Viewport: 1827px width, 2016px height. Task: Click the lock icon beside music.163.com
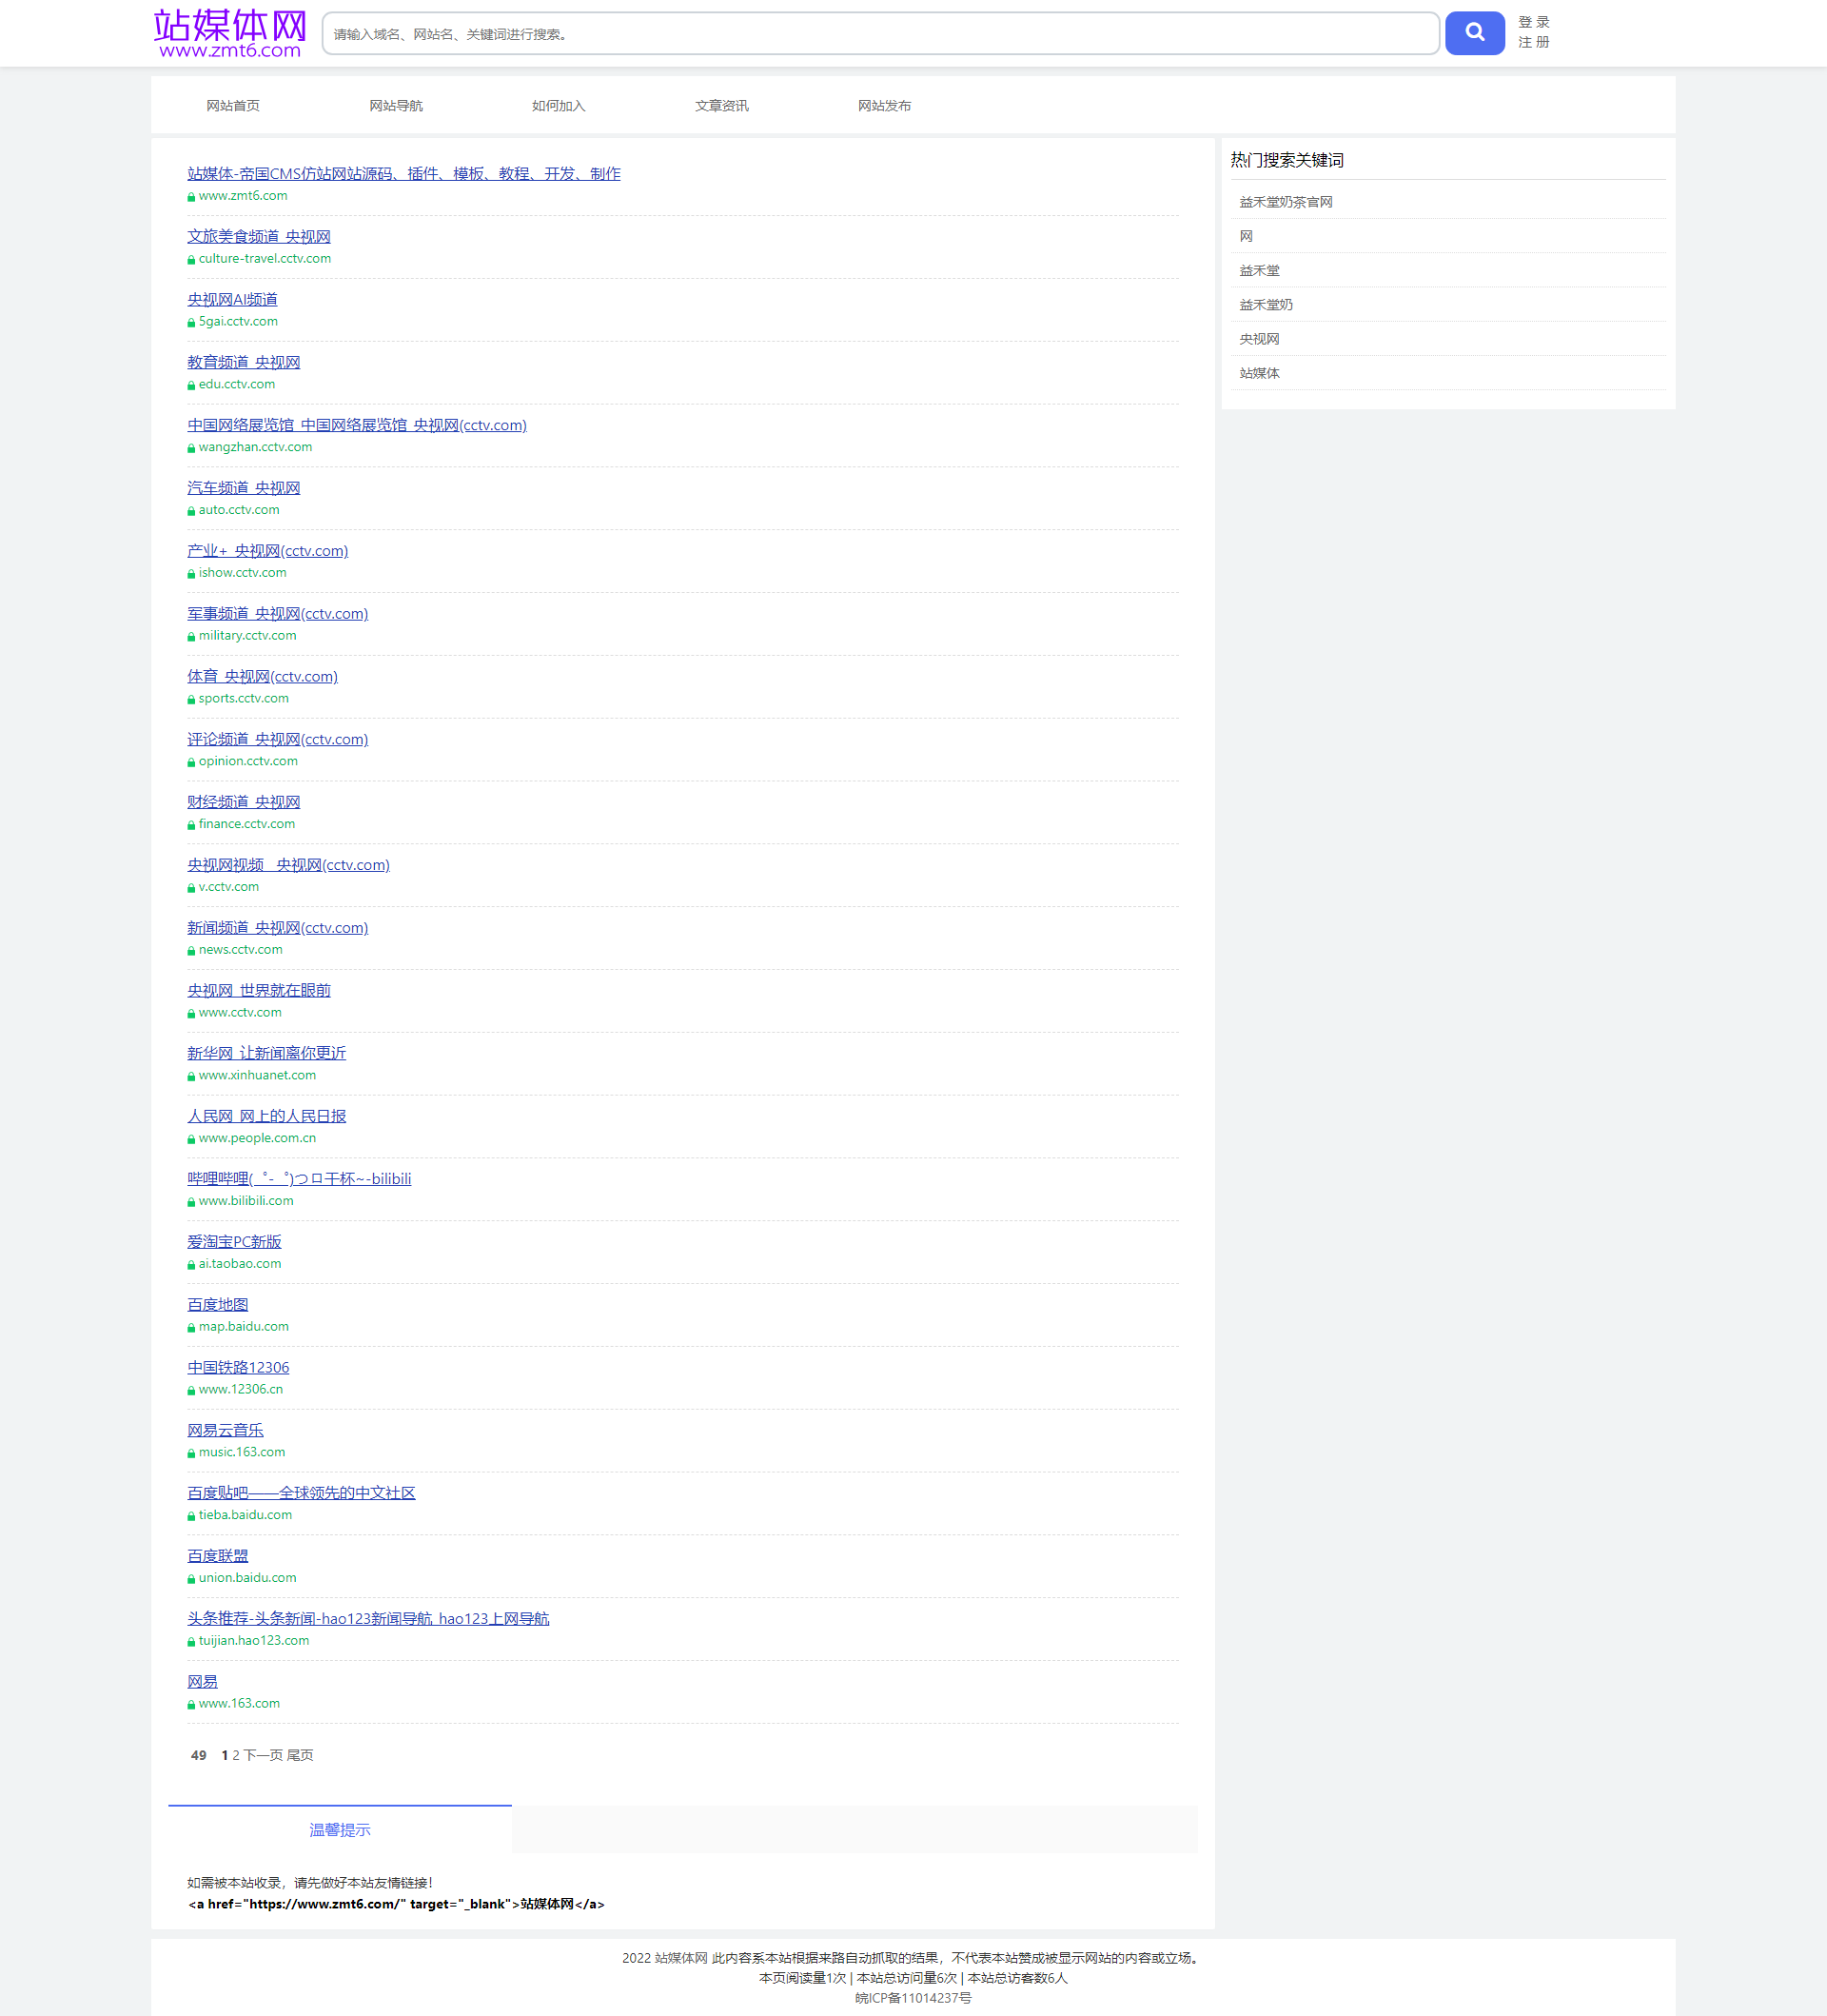[191, 1453]
